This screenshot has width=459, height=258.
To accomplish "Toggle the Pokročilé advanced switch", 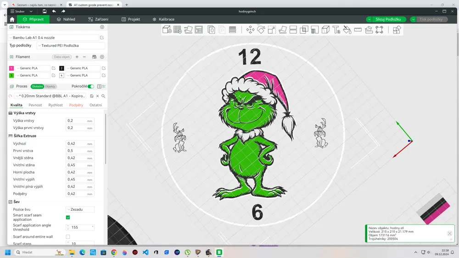I will pos(91,86).
